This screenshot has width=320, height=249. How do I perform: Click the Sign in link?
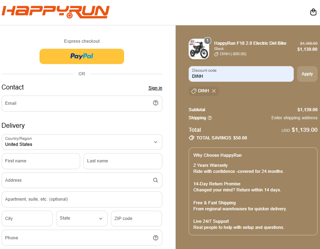[155, 88]
